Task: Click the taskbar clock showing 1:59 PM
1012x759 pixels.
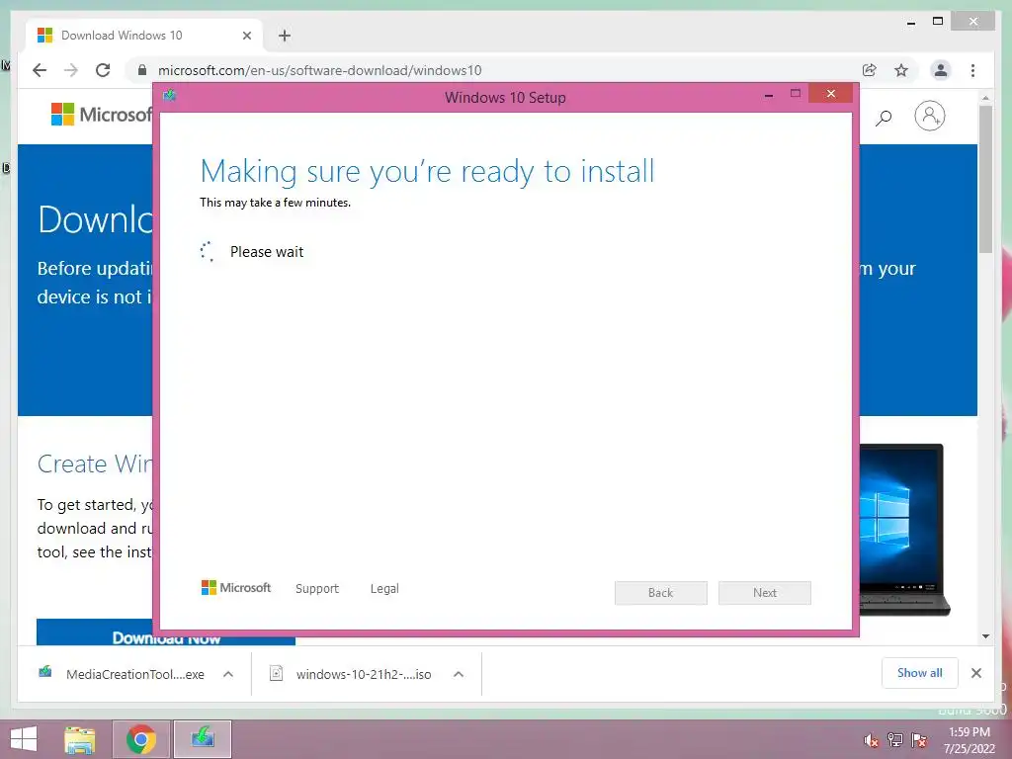Action: coord(970,740)
